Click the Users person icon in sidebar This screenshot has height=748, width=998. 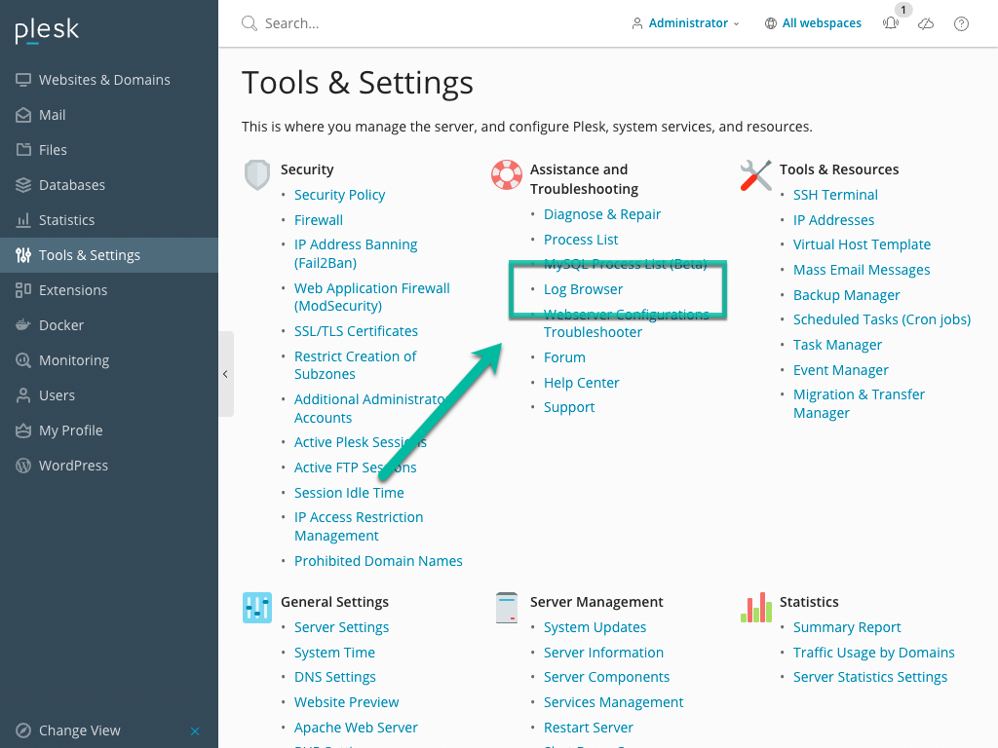(23, 395)
